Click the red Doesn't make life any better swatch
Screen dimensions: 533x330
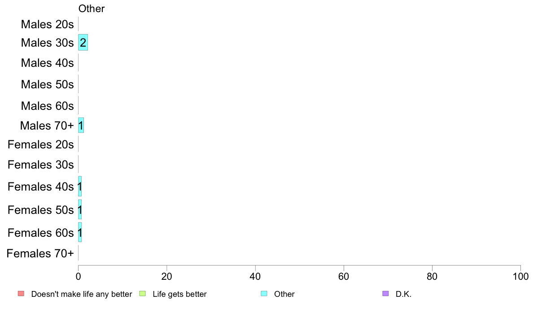click(x=21, y=294)
